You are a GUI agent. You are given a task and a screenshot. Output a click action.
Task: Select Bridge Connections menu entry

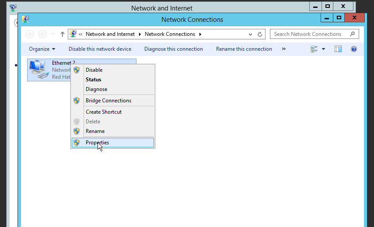pos(112,101)
